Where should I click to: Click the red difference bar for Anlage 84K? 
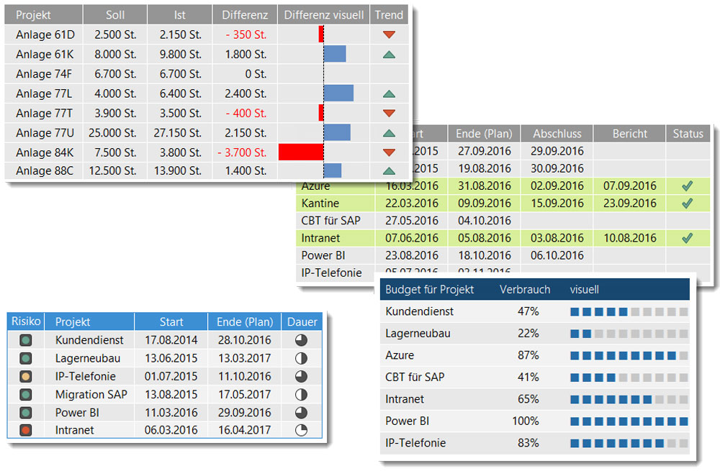(x=300, y=152)
